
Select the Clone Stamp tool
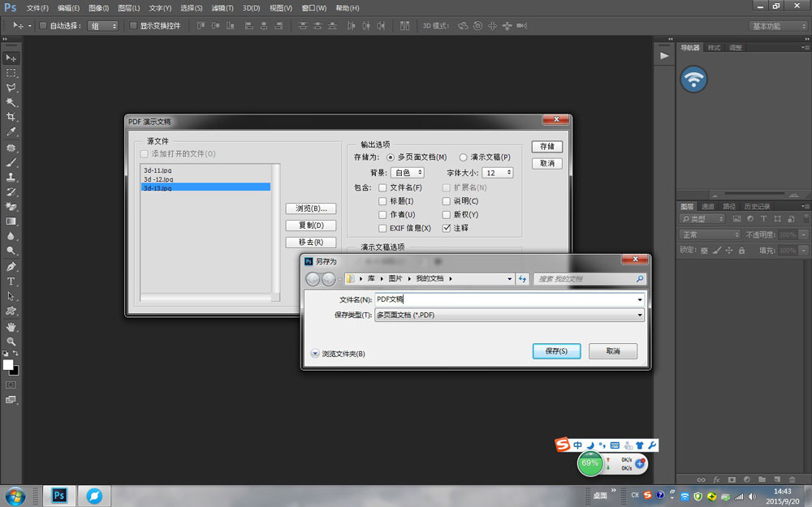tap(11, 177)
